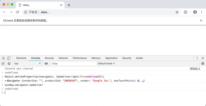Switch to the Elements tab
The width and height of the screenshot is (206, 106).
click(x=21, y=58)
